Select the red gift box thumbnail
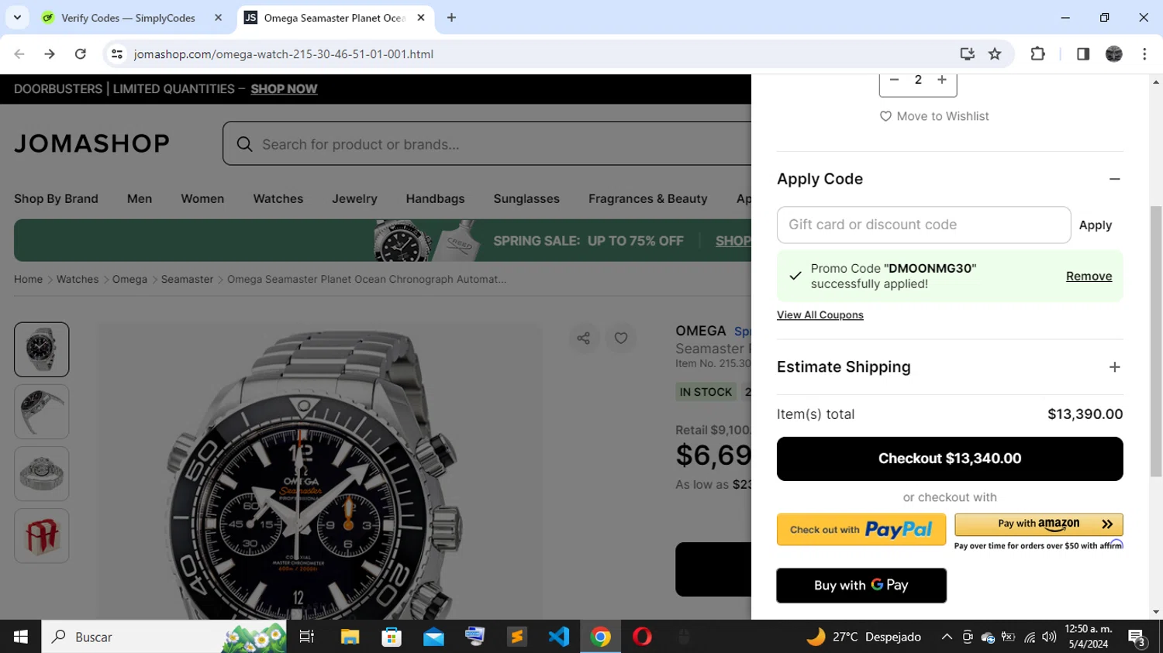 pyautogui.click(x=42, y=535)
